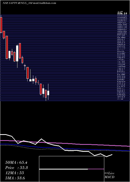Click the white segment of the MACD line

pos(63,169)
